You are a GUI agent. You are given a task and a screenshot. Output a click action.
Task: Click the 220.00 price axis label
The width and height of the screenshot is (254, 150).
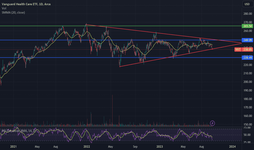tap(248, 65)
